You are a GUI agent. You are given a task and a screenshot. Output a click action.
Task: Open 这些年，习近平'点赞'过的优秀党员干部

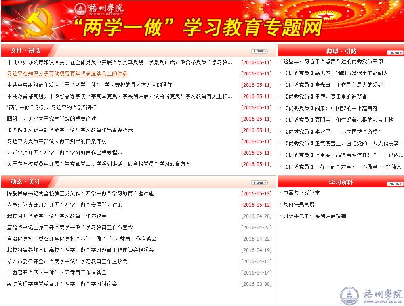tap(333, 61)
